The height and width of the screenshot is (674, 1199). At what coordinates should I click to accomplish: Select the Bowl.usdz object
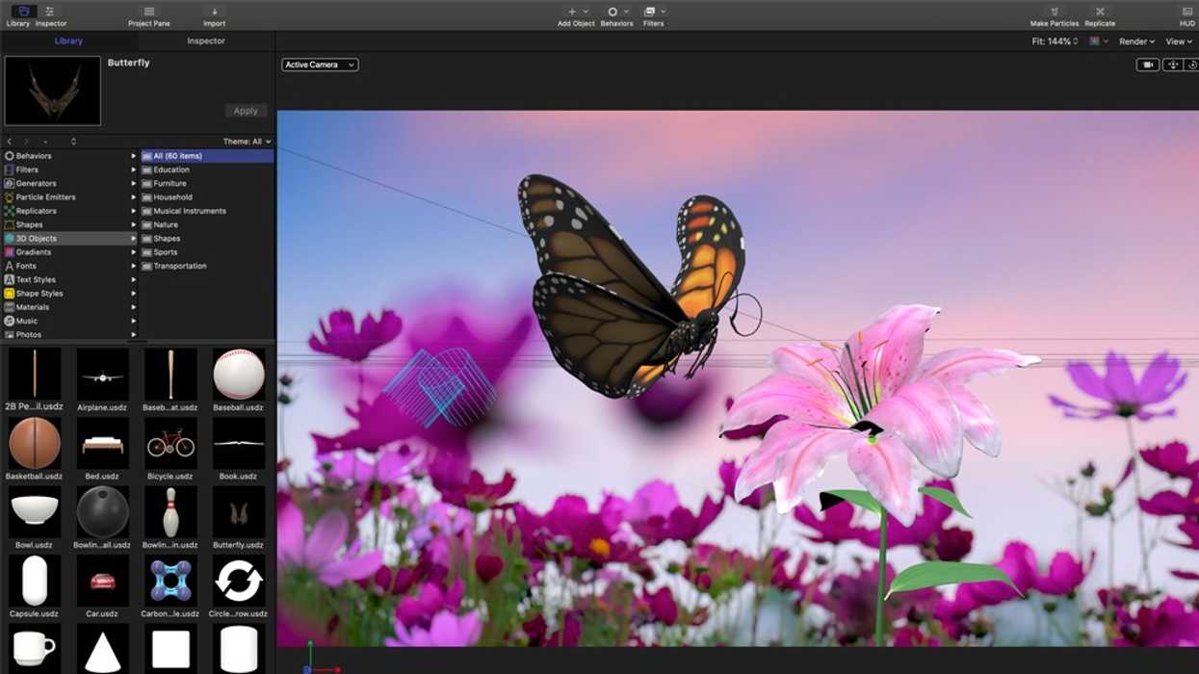35,512
